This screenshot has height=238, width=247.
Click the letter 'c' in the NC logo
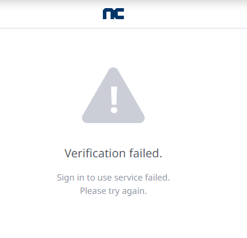pos(119,14)
